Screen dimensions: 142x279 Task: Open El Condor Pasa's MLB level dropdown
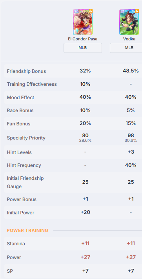click(83, 48)
